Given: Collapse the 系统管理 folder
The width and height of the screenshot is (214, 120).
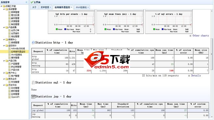Looking at the screenshot, I should point(4,9).
